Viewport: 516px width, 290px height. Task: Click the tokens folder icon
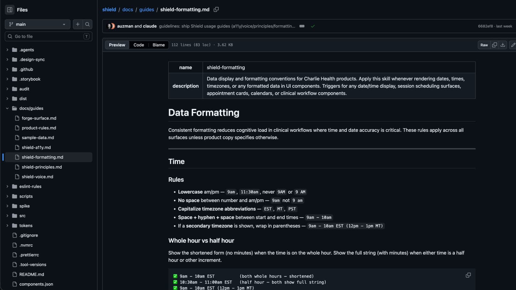pos(15,226)
